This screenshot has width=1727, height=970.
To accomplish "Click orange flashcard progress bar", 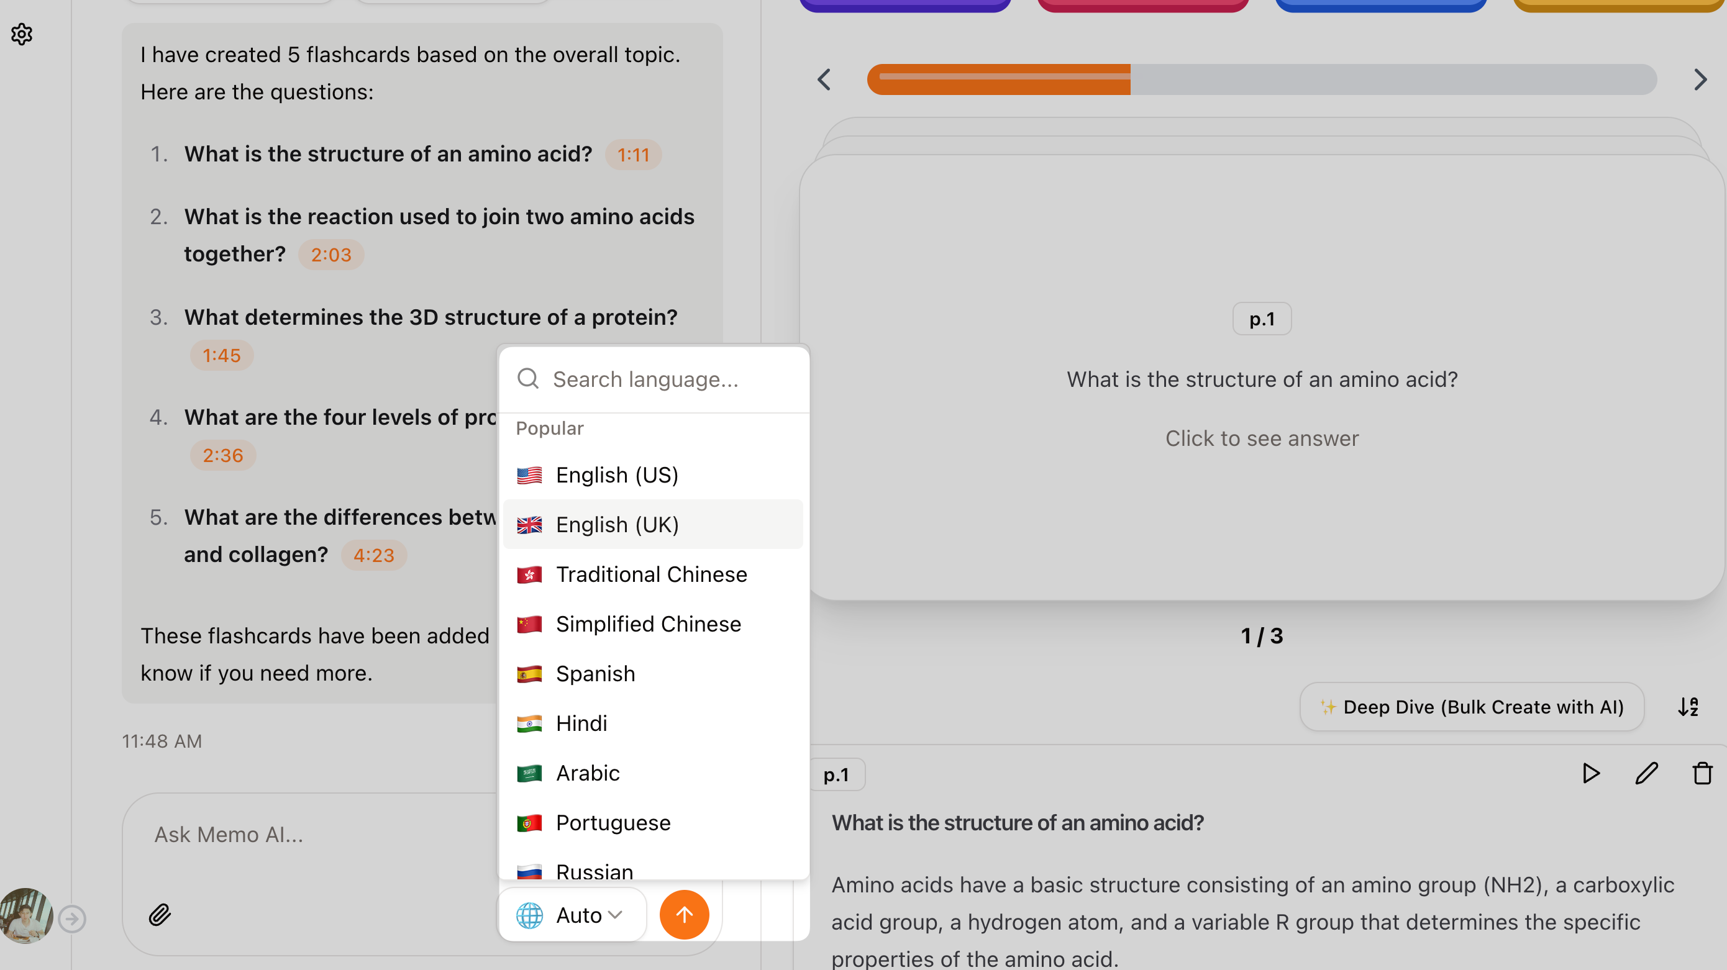I will [x=999, y=79].
